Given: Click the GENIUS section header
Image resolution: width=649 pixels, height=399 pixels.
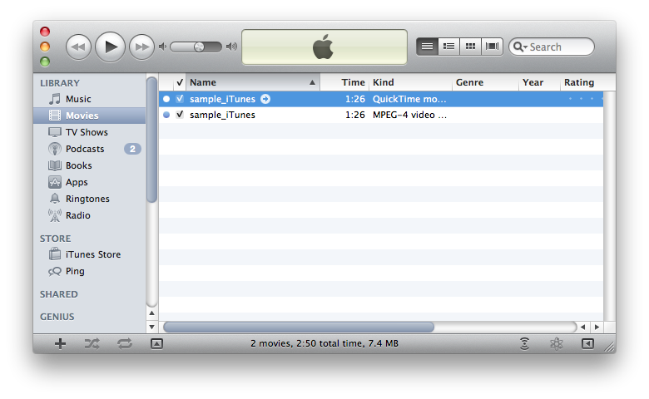Looking at the screenshot, I should [57, 317].
